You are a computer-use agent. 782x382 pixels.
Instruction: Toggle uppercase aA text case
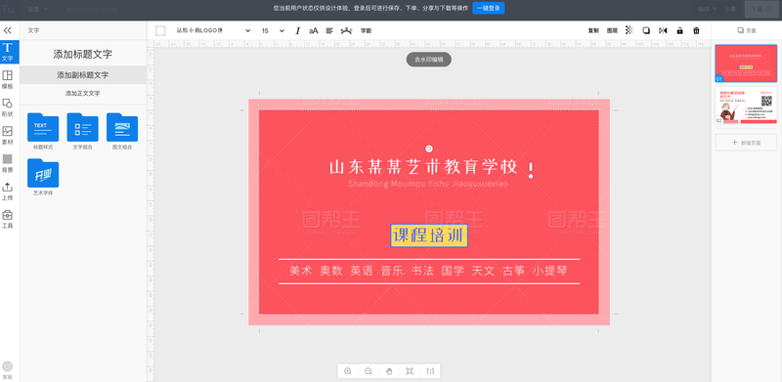pyautogui.click(x=313, y=30)
